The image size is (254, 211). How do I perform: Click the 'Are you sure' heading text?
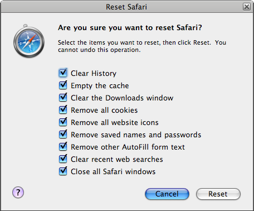click(x=130, y=28)
